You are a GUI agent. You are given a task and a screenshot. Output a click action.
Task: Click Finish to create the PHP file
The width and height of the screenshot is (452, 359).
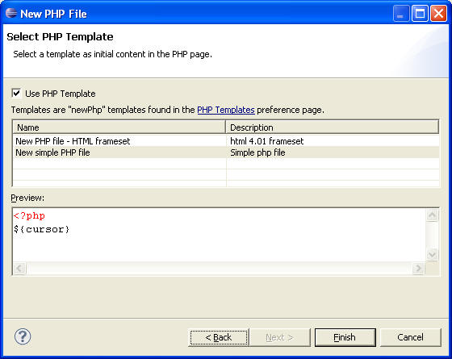[x=345, y=337]
